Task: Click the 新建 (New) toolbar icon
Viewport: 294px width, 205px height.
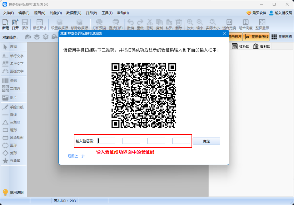Action: point(5,24)
